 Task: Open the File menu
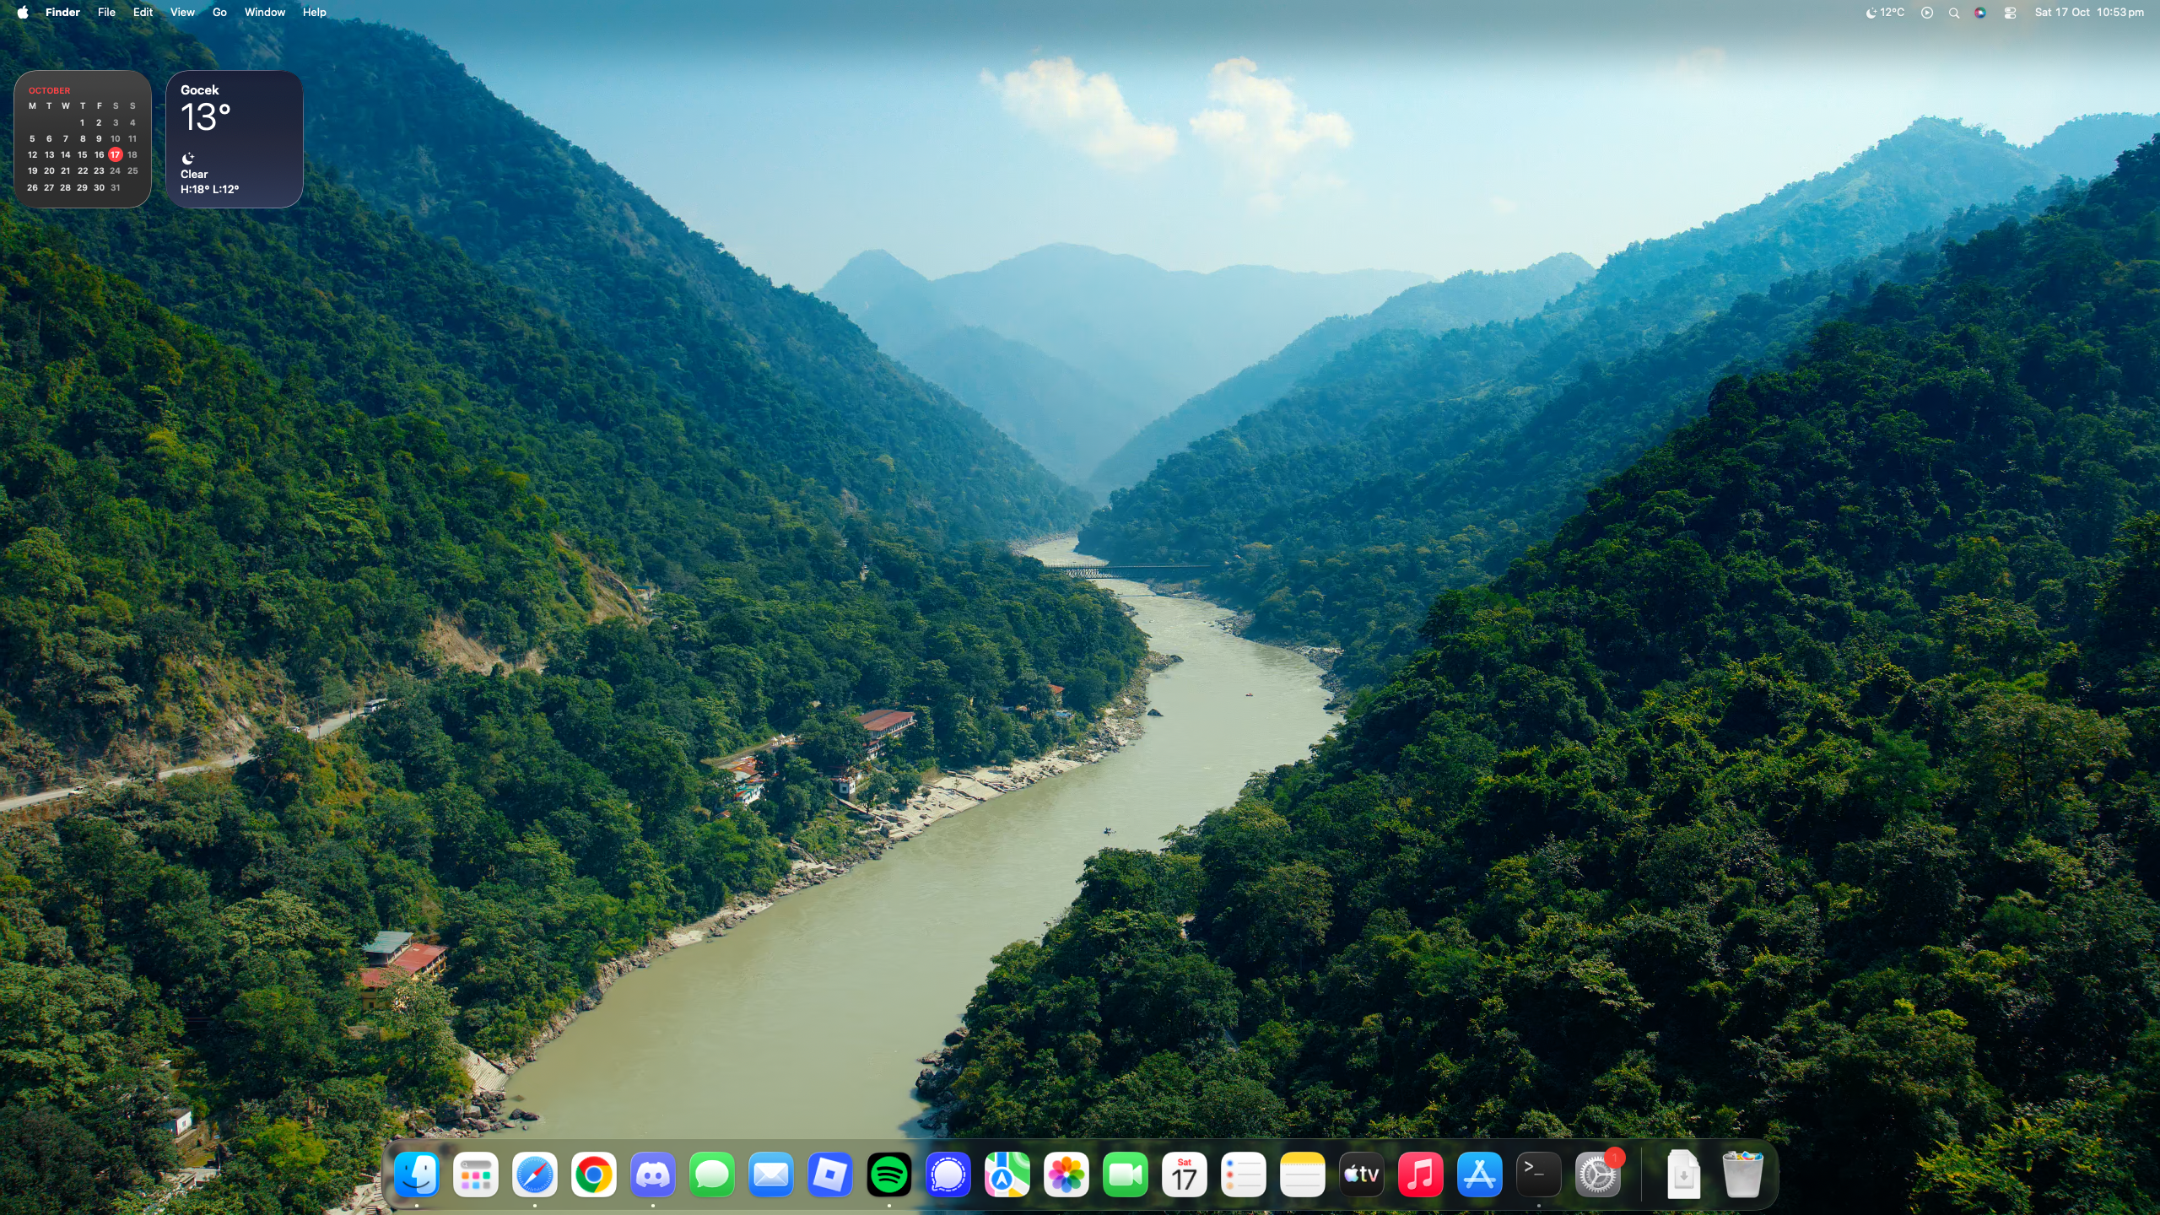click(x=106, y=12)
